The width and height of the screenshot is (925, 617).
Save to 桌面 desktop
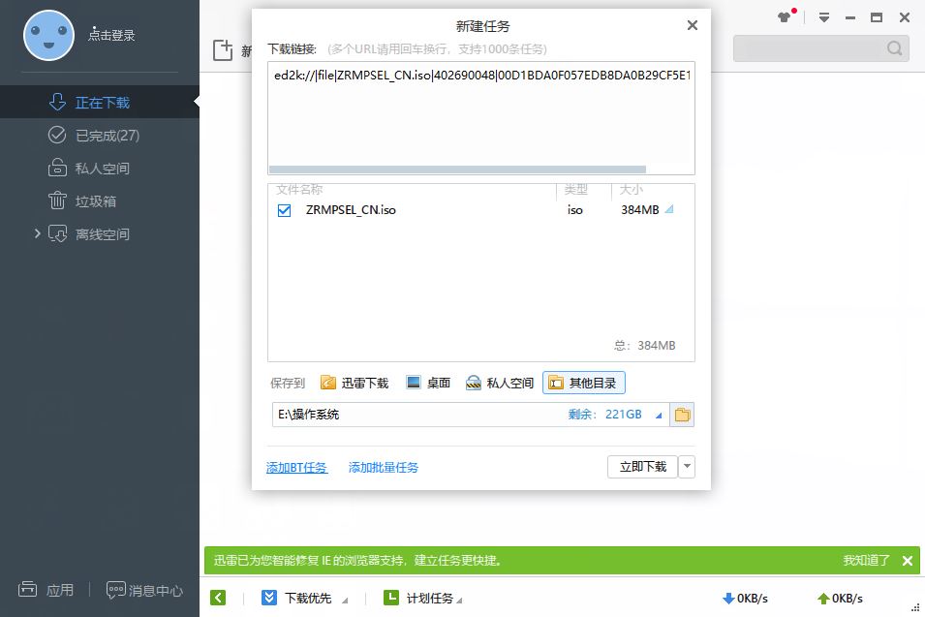(x=429, y=383)
